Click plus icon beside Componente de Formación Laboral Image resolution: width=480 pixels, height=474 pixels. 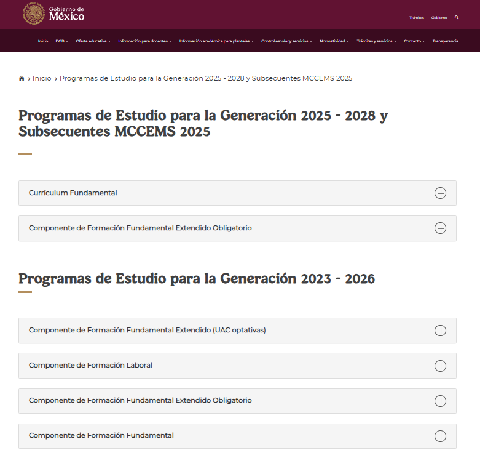coord(440,366)
